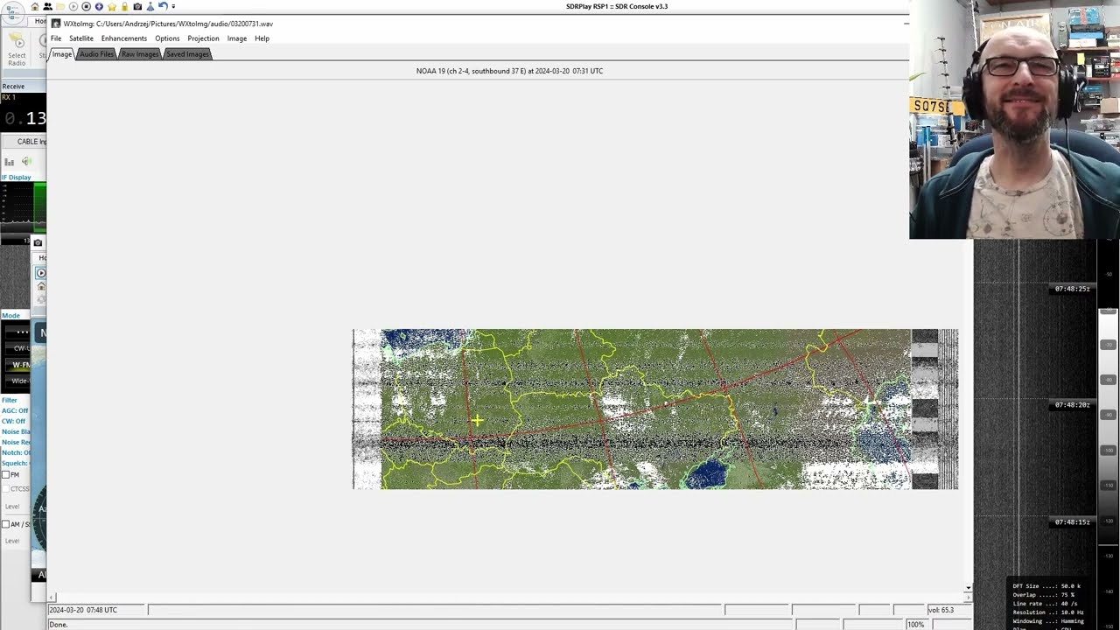
Task: Open the Enhancements menu
Action: (123, 38)
